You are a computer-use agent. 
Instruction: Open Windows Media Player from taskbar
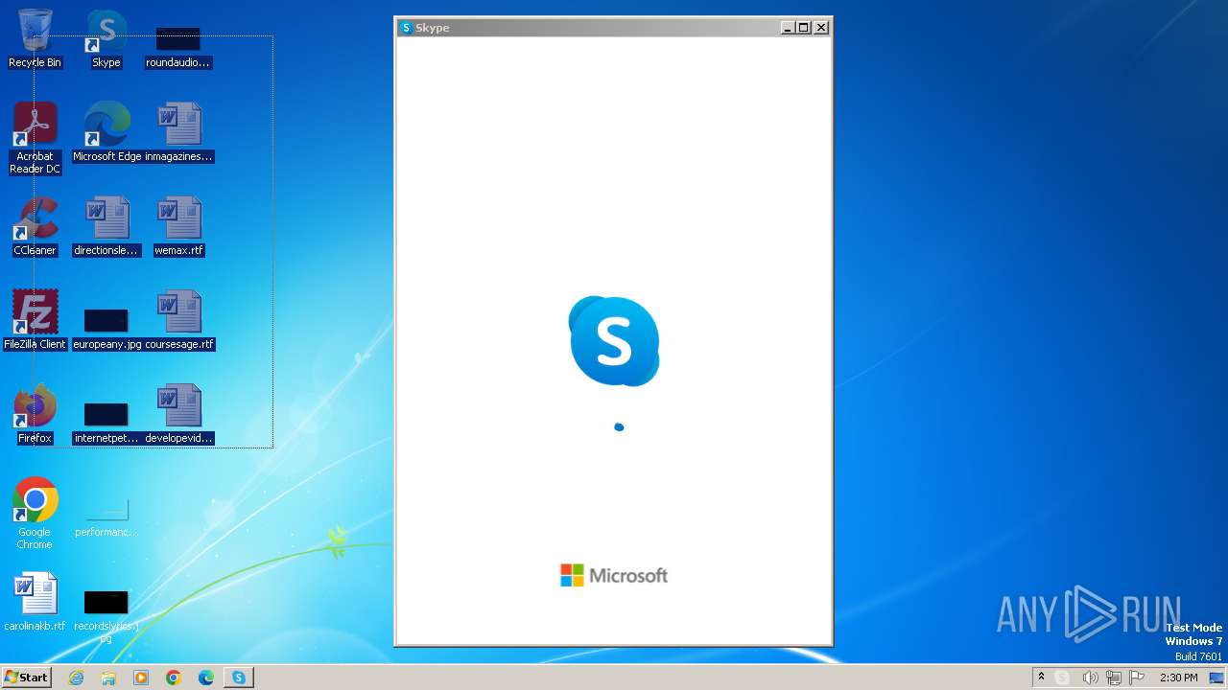point(141,678)
